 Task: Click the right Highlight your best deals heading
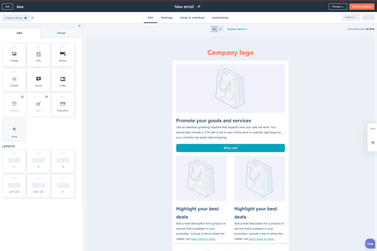(256, 213)
